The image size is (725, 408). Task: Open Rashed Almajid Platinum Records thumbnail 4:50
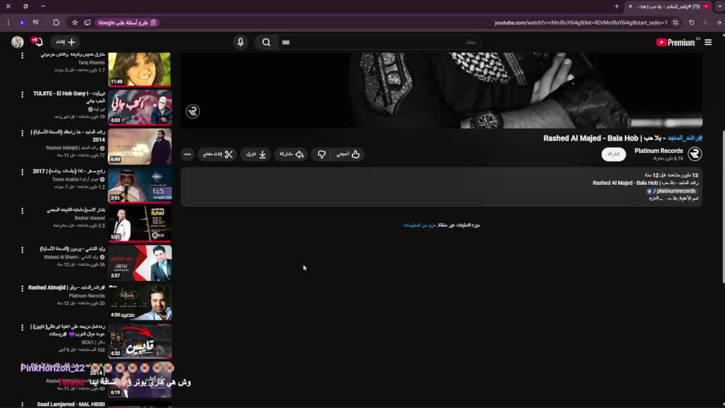click(139, 302)
